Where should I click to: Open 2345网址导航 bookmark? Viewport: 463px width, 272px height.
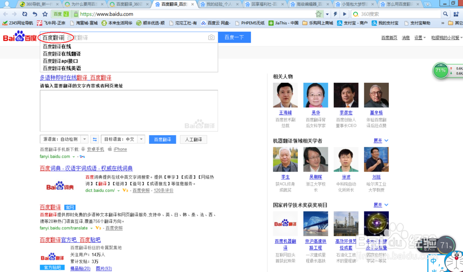click(18, 23)
